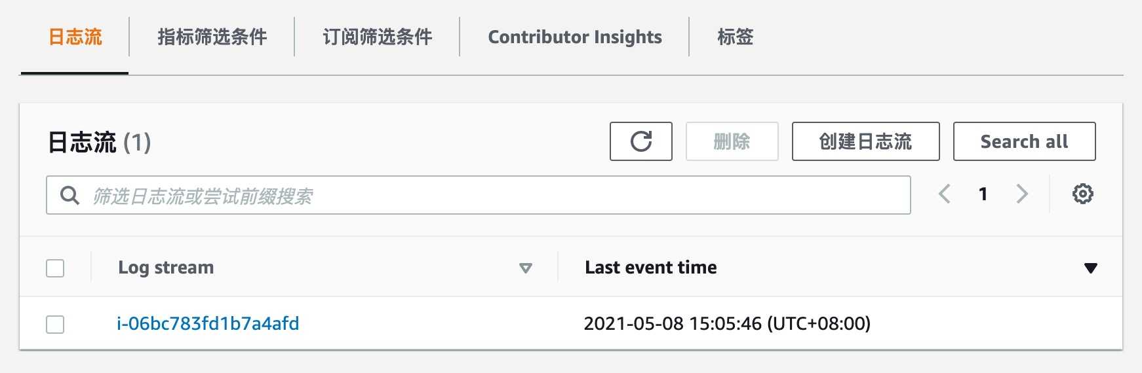Click the Search all button
Screen dimensions: 1142x373
(1024, 141)
